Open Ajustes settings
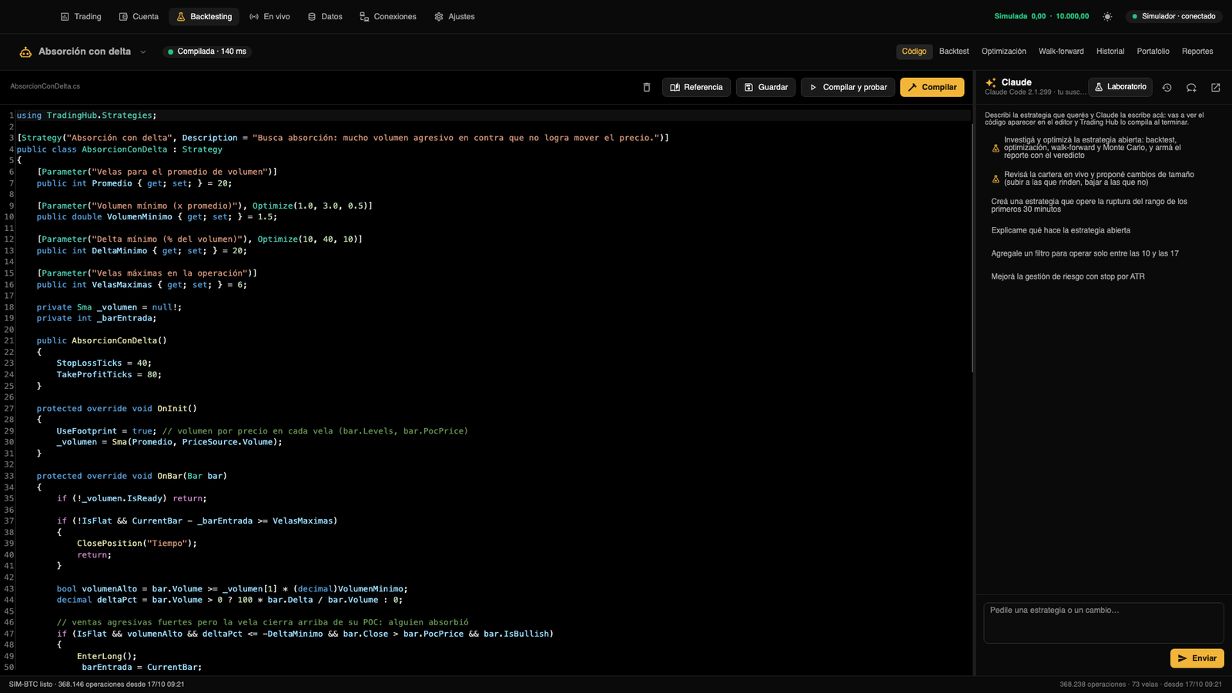 tap(454, 16)
